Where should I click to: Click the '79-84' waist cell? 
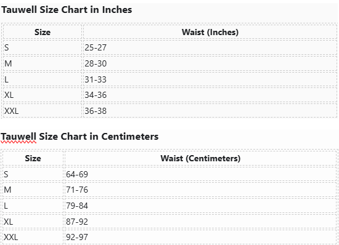tap(200, 206)
